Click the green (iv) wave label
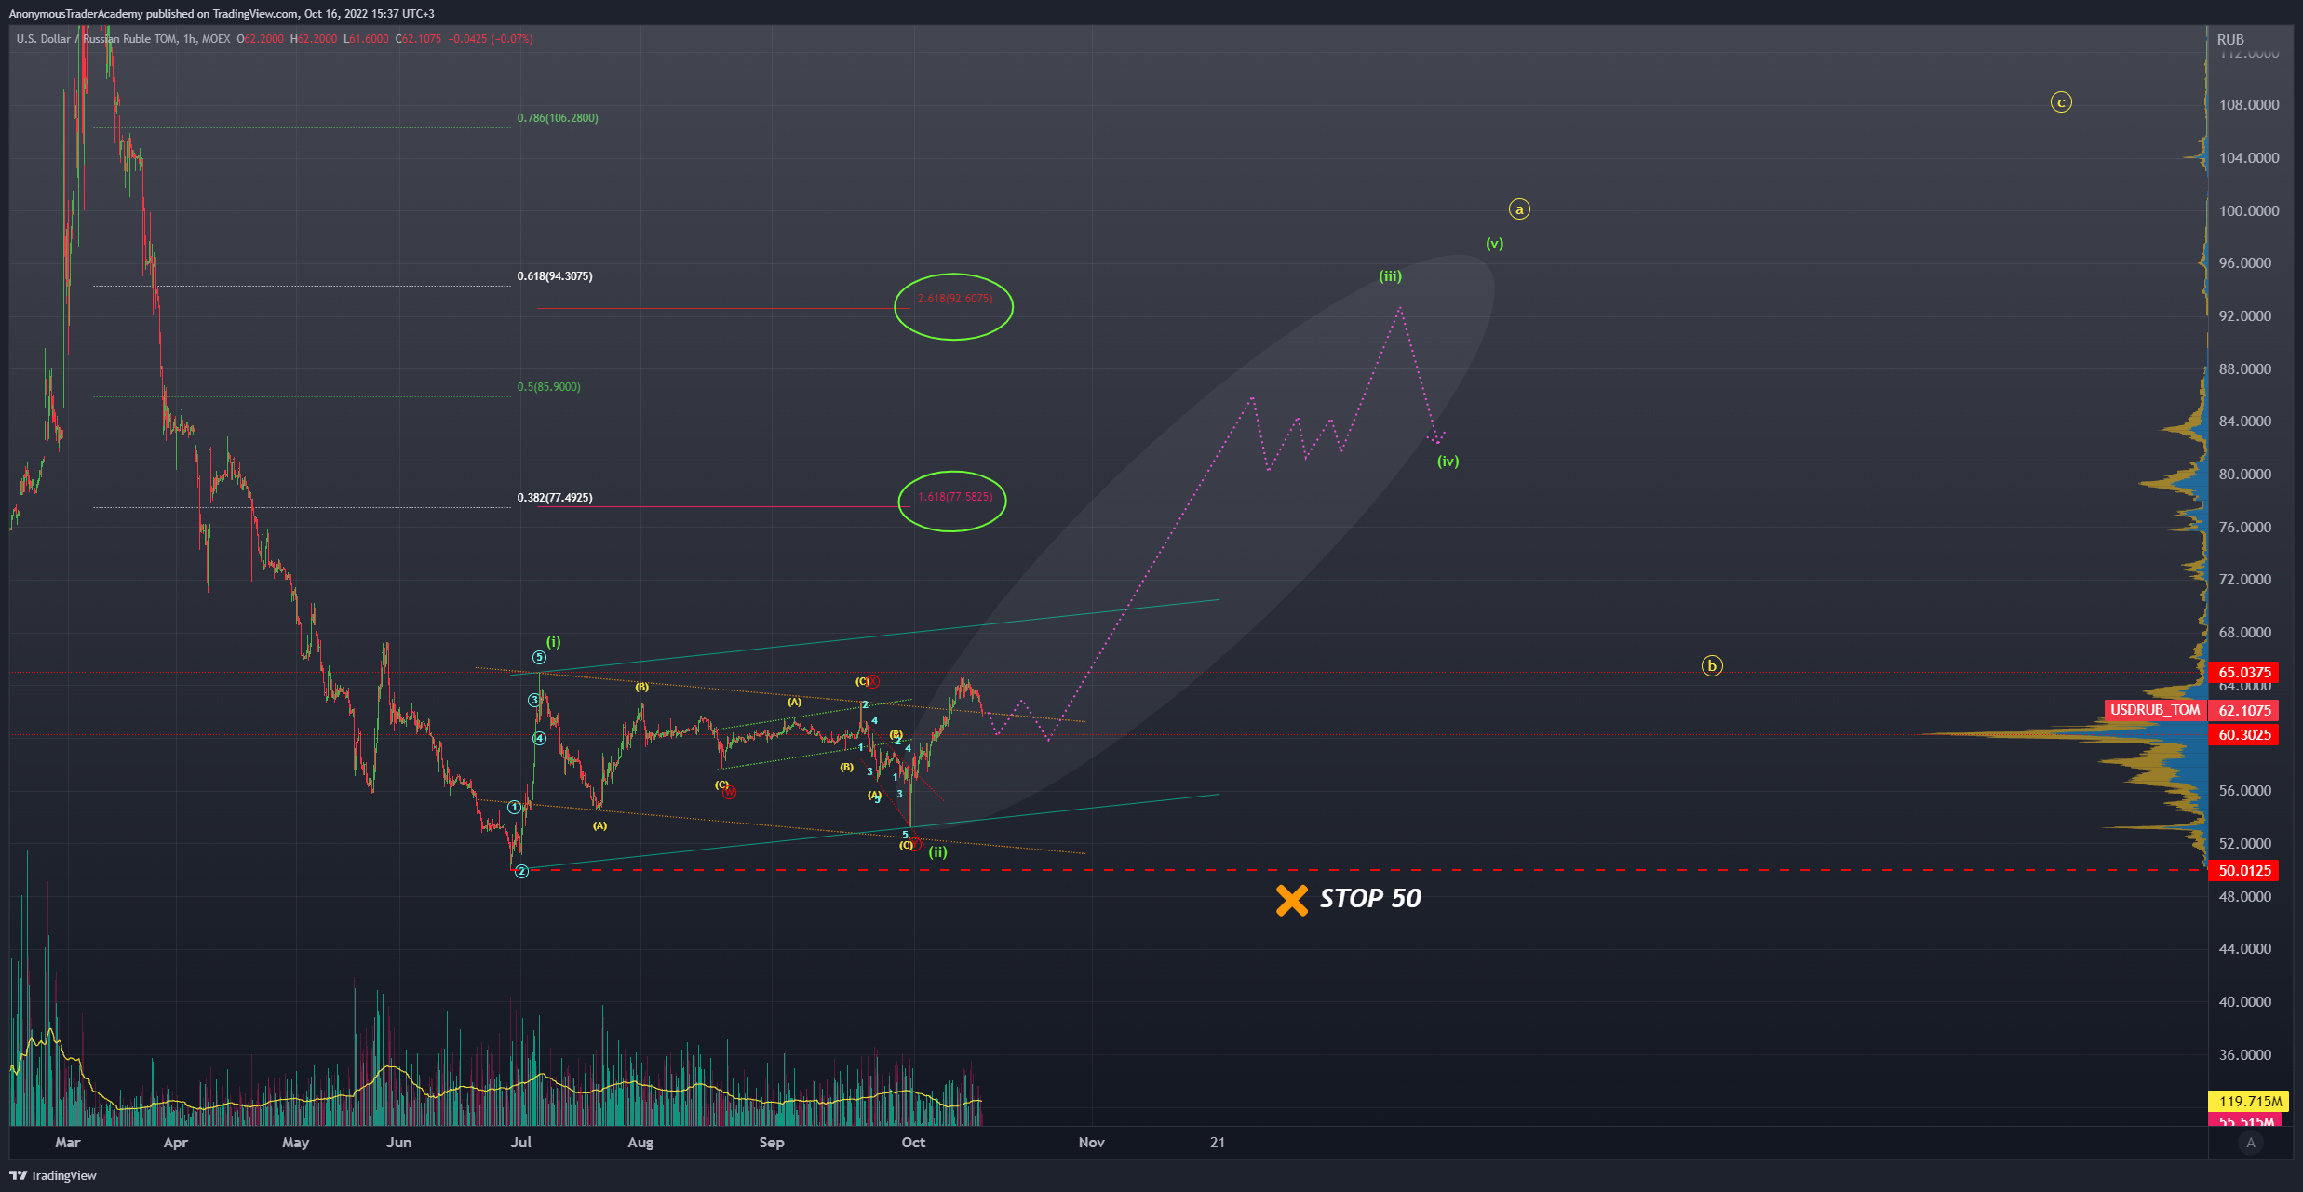Image resolution: width=2303 pixels, height=1192 pixels. (x=1448, y=461)
